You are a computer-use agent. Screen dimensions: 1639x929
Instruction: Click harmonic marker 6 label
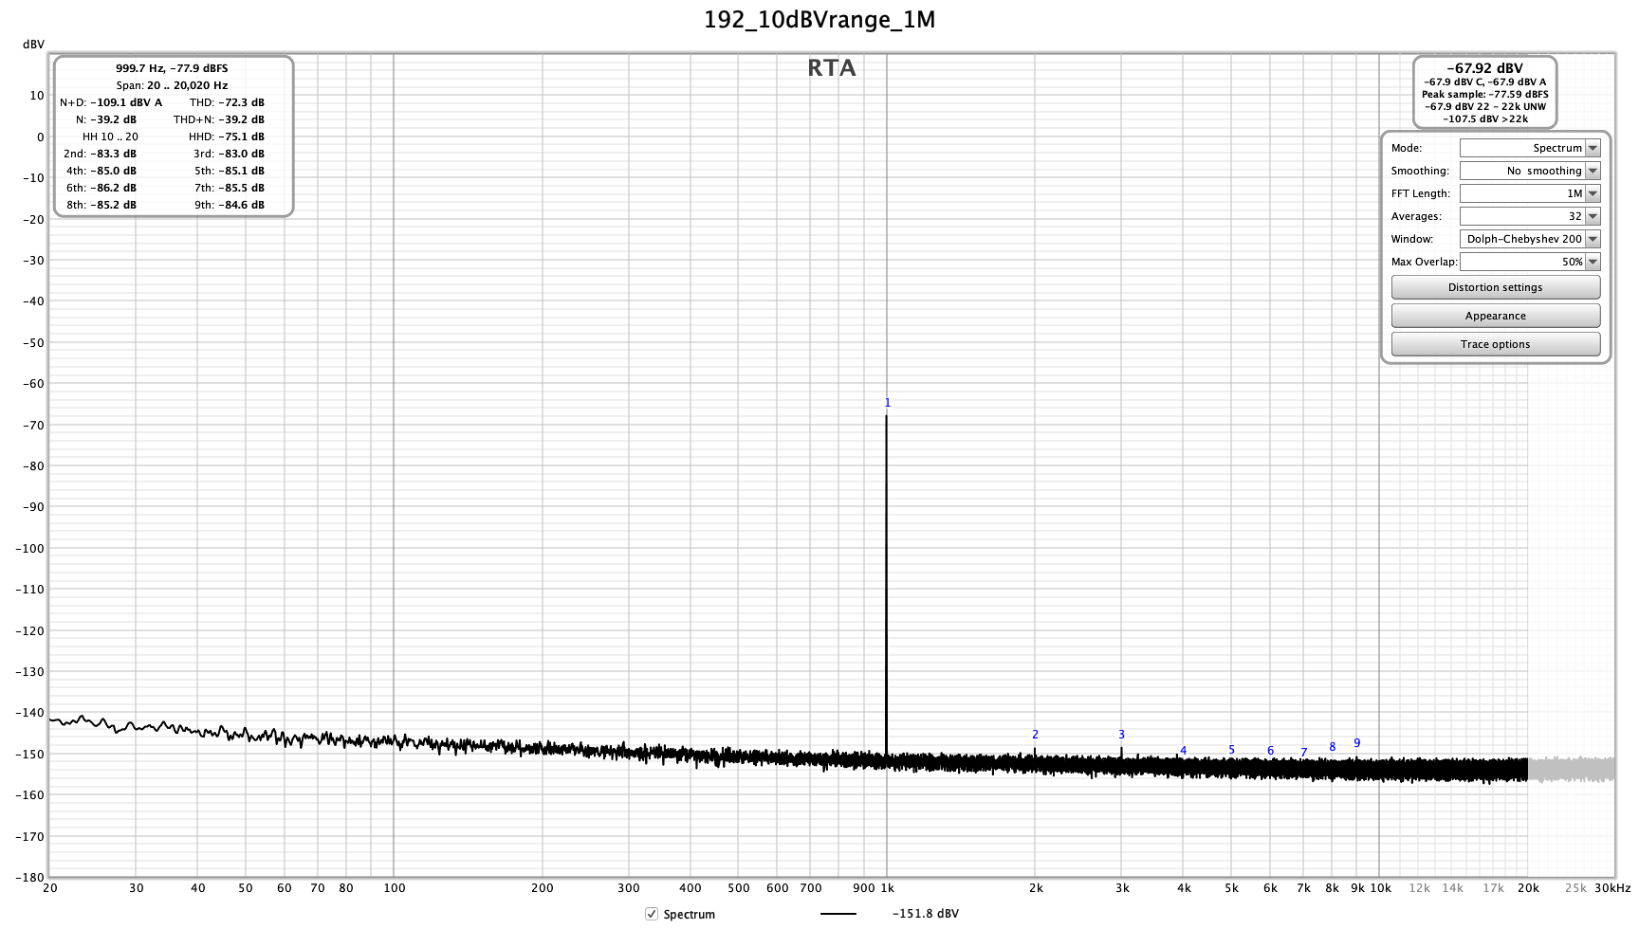point(1270,751)
